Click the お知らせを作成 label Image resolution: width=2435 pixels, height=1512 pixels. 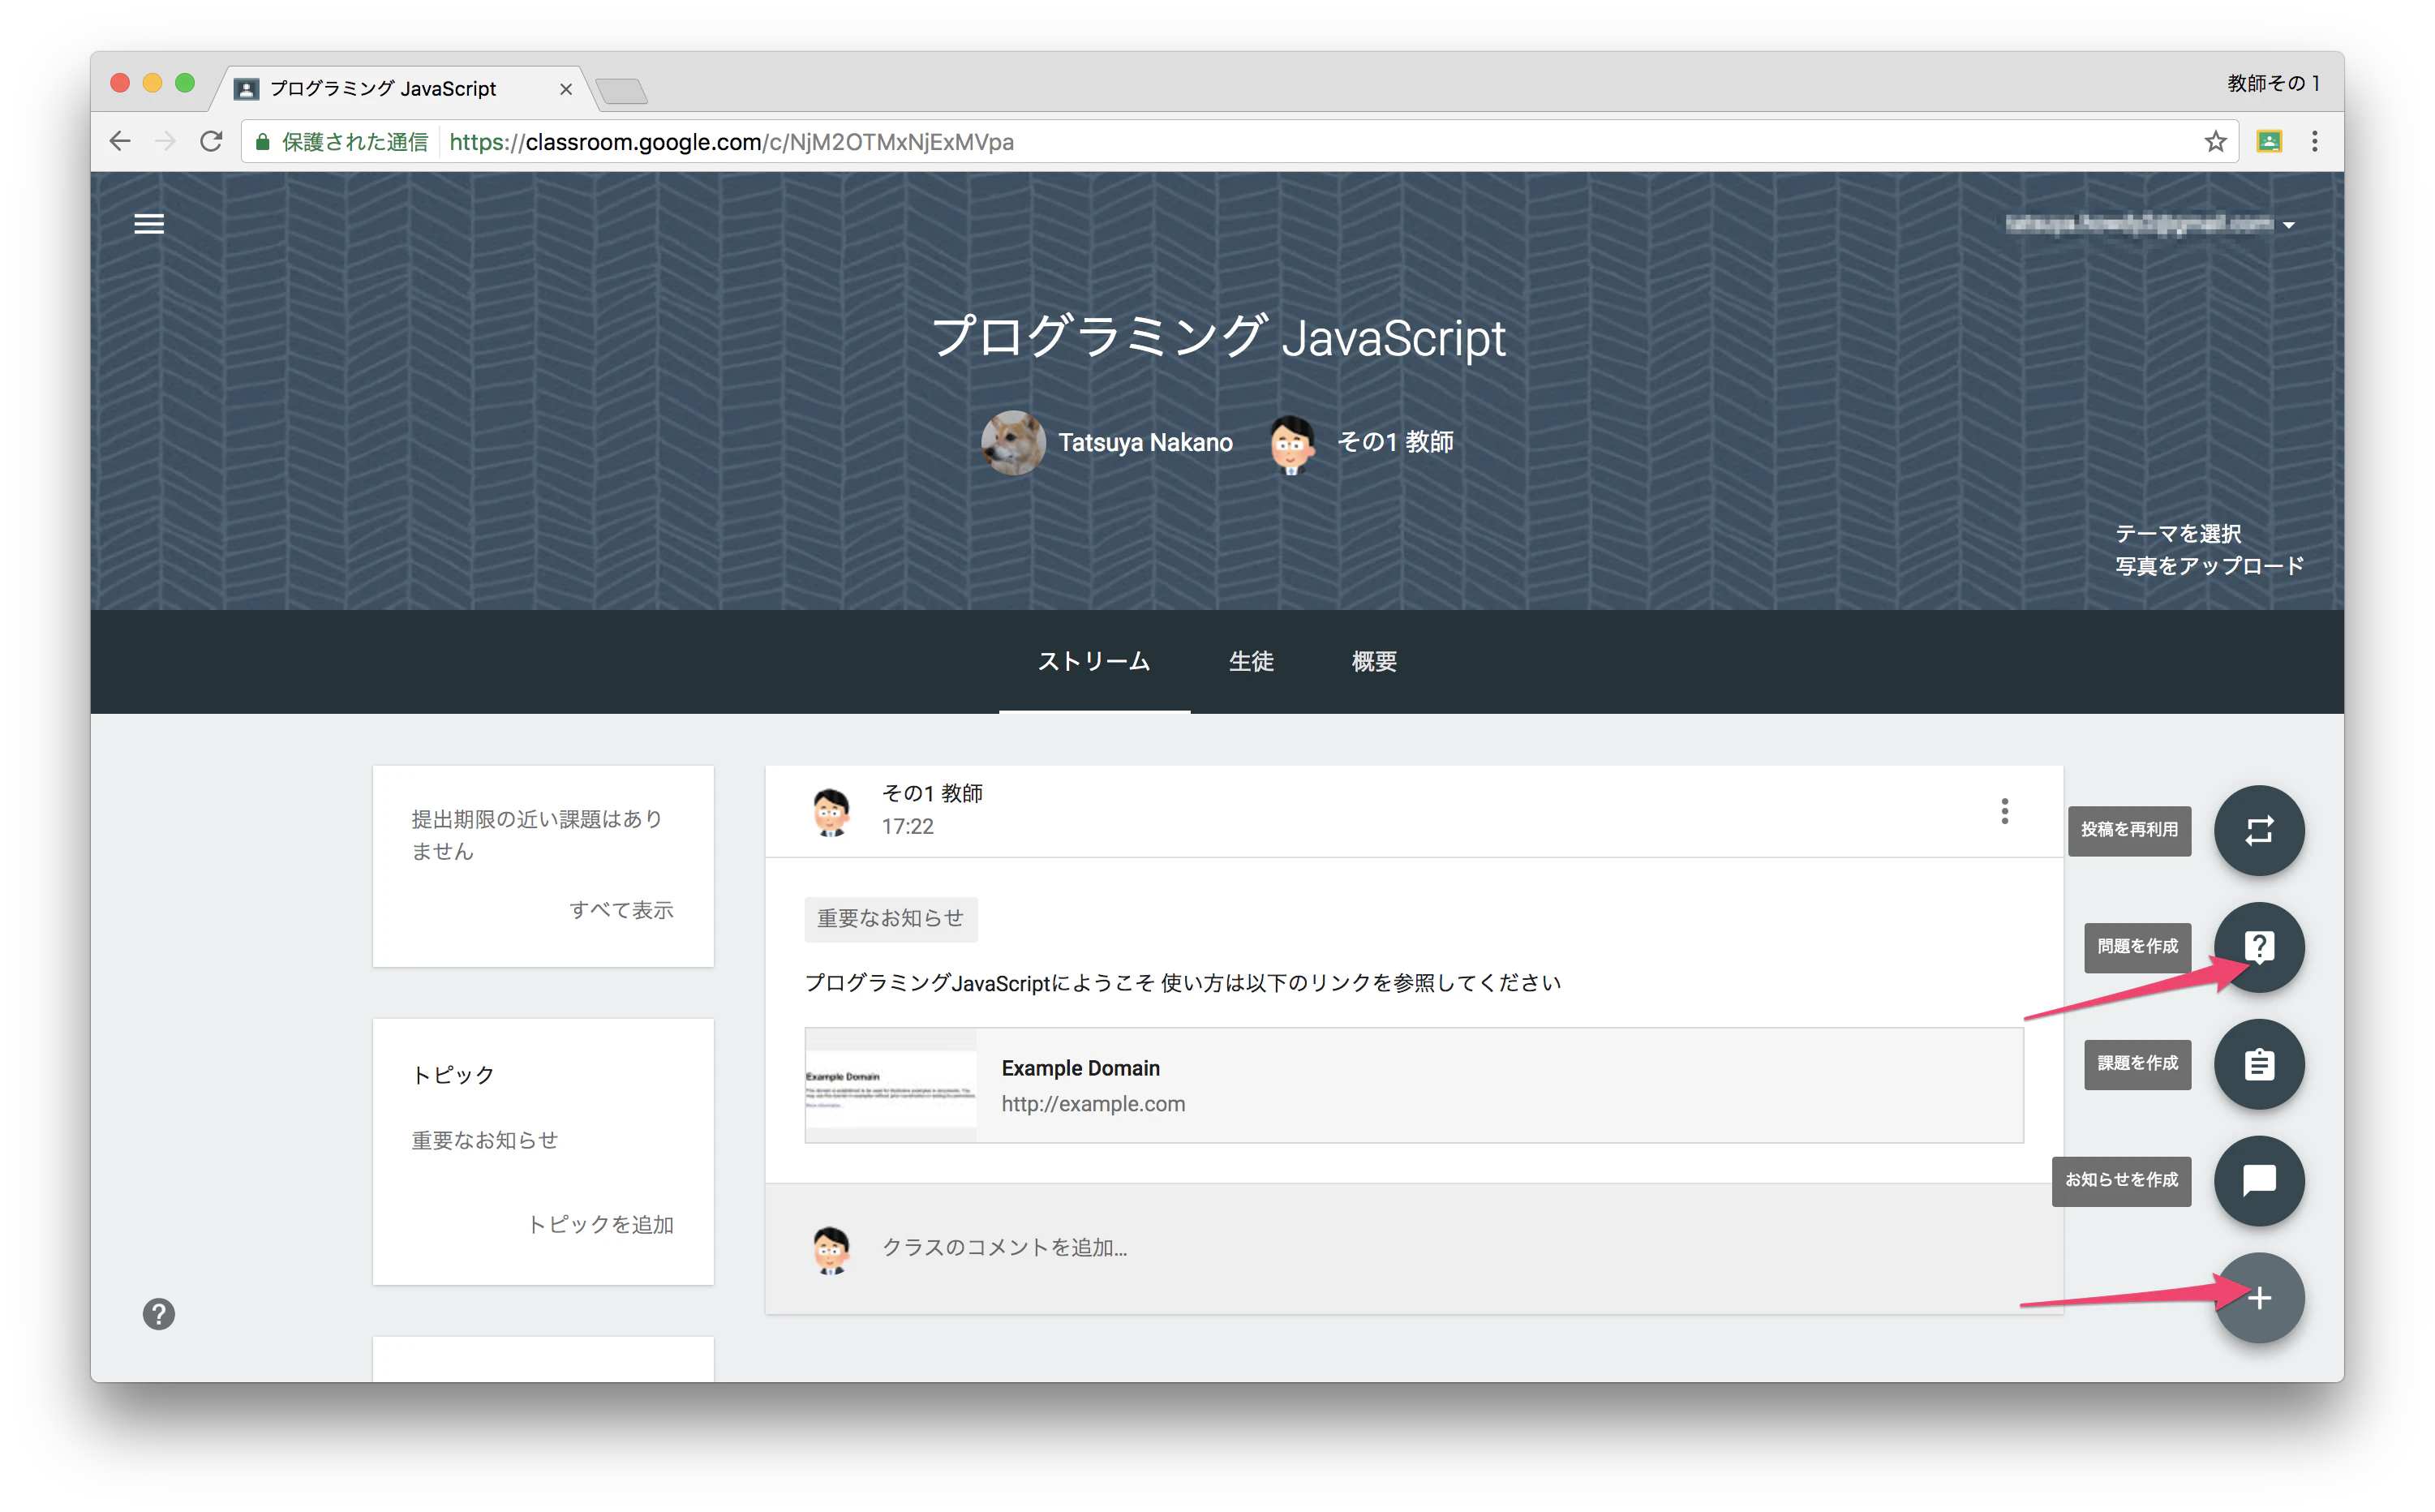(x=2121, y=1181)
